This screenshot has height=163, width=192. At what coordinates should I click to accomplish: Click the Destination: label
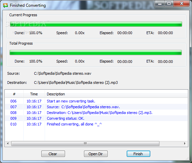coord(17,83)
